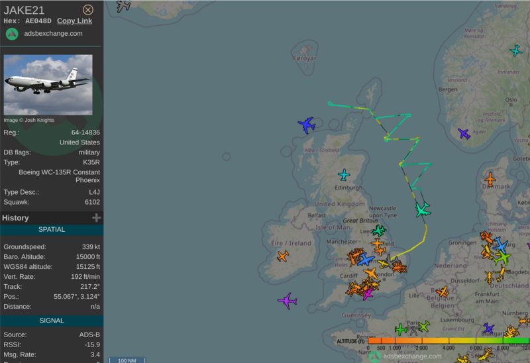Screen dimensions: 530x363
Task: Click the RSSI value -15.9
Action: tap(92, 344)
